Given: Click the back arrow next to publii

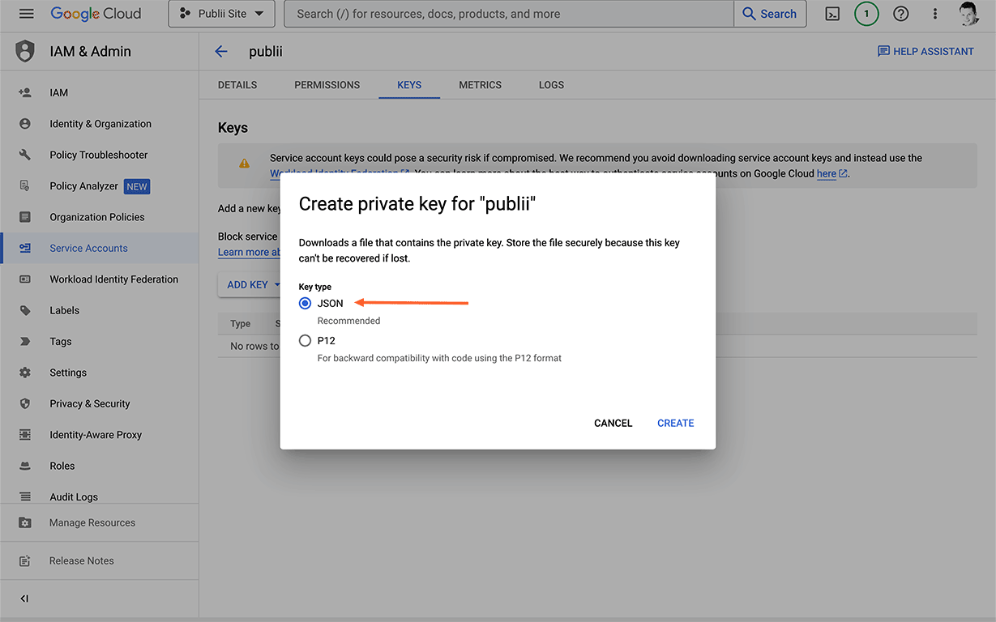Looking at the screenshot, I should pyautogui.click(x=220, y=51).
